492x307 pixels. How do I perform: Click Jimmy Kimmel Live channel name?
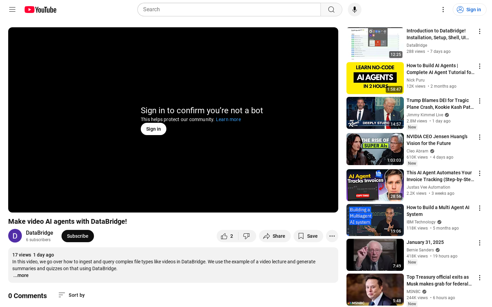[x=425, y=115]
